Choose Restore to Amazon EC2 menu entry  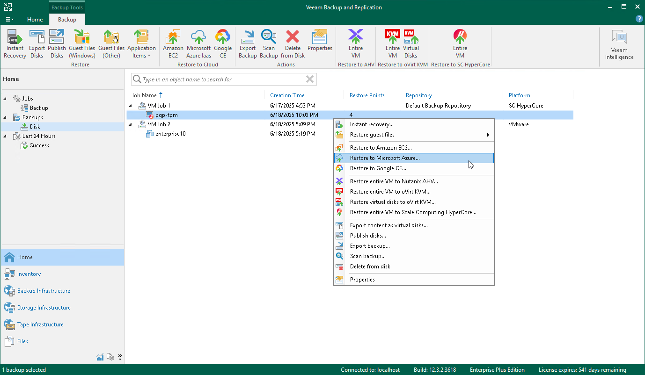click(414, 148)
